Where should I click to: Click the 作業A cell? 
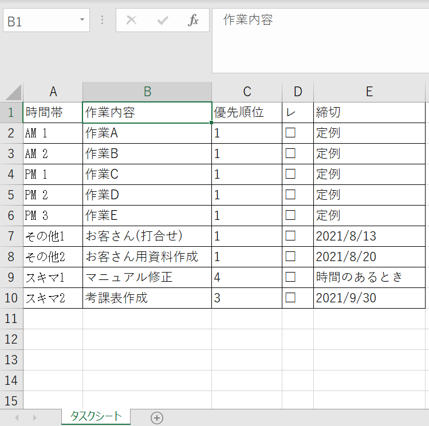coord(147,133)
